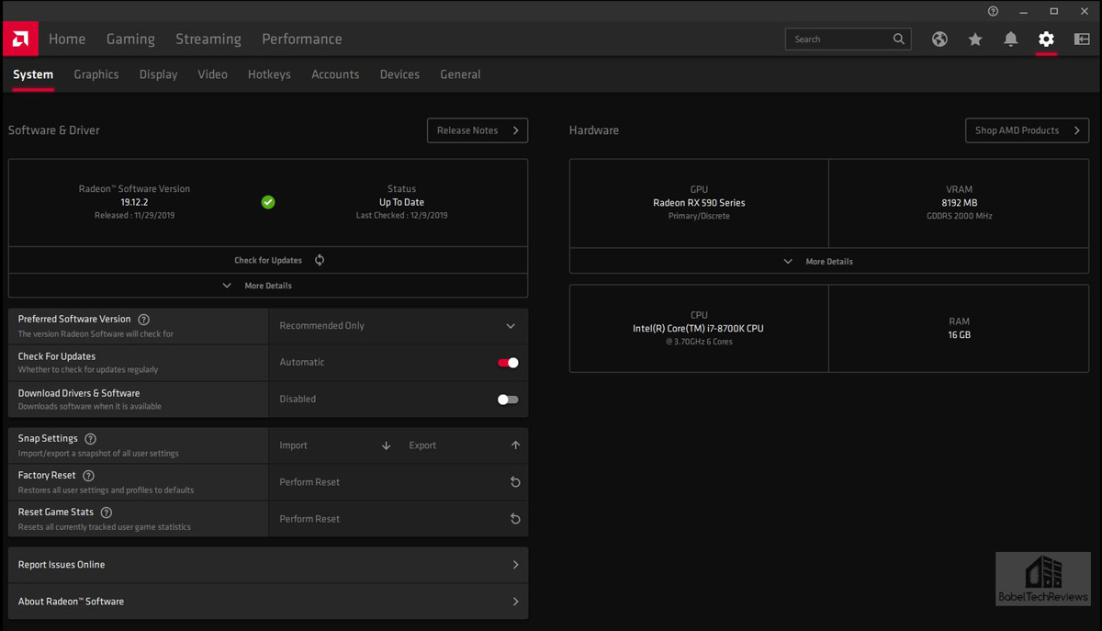Click the Radeon RX 590 Series GPU tile
Viewport: 1102px width, 631px height.
point(699,203)
